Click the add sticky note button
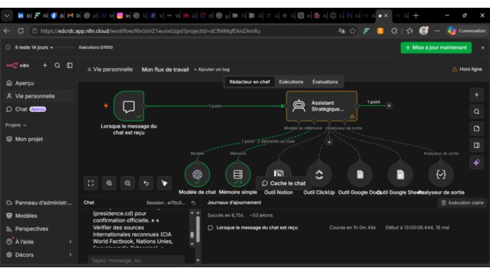 [x=476, y=129]
